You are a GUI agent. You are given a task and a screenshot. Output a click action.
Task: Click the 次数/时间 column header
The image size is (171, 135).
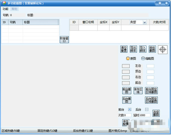tap(159, 22)
